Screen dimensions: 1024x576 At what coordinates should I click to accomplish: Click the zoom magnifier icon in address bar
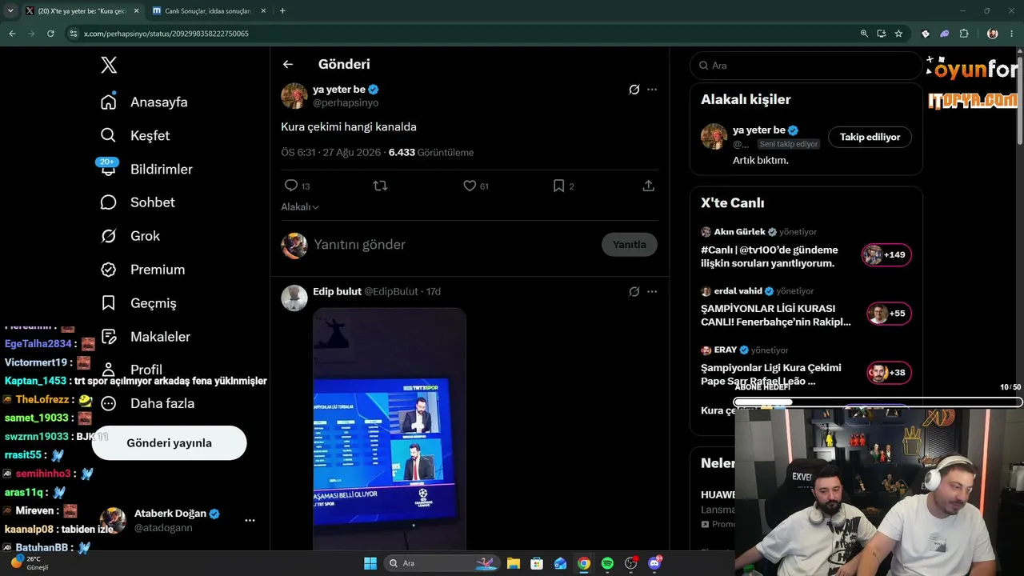pos(864,34)
